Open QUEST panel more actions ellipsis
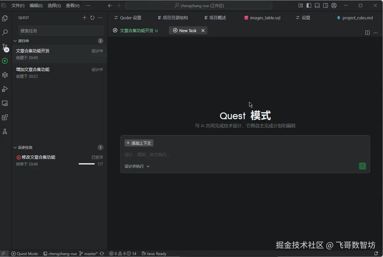Screen dimensions: 383x257 pyautogui.click(x=100, y=18)
